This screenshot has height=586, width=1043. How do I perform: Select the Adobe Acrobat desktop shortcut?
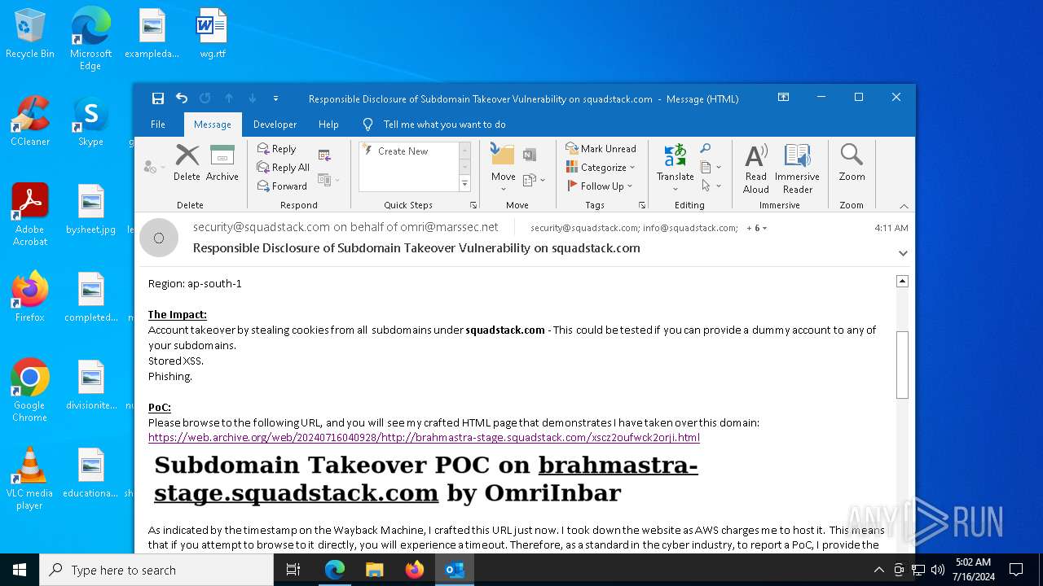point(30,215)
